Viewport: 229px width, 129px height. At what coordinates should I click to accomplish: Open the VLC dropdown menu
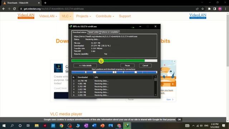(x=67, y=16)
